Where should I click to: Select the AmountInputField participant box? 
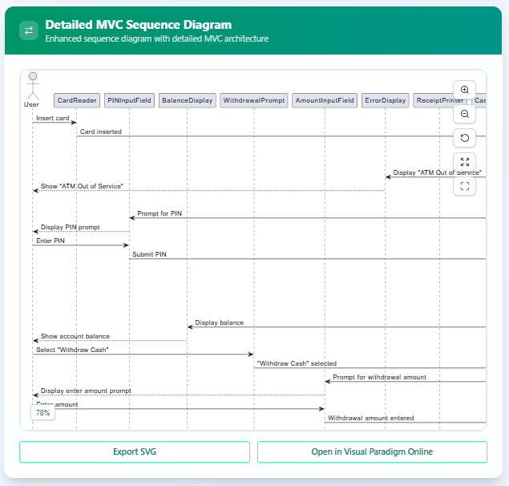coord(325,101)
